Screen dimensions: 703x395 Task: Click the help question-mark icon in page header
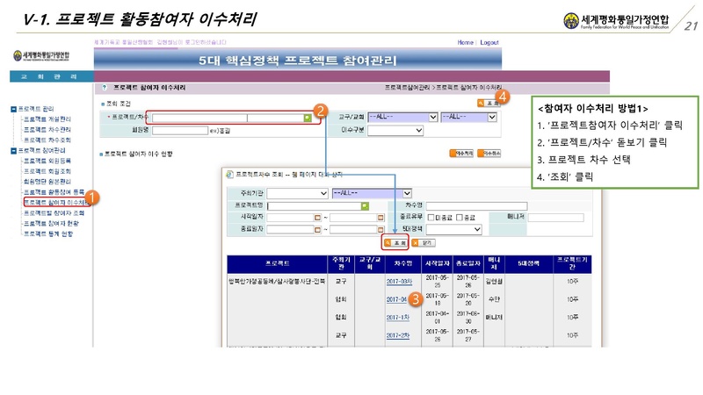pos(105,88)
